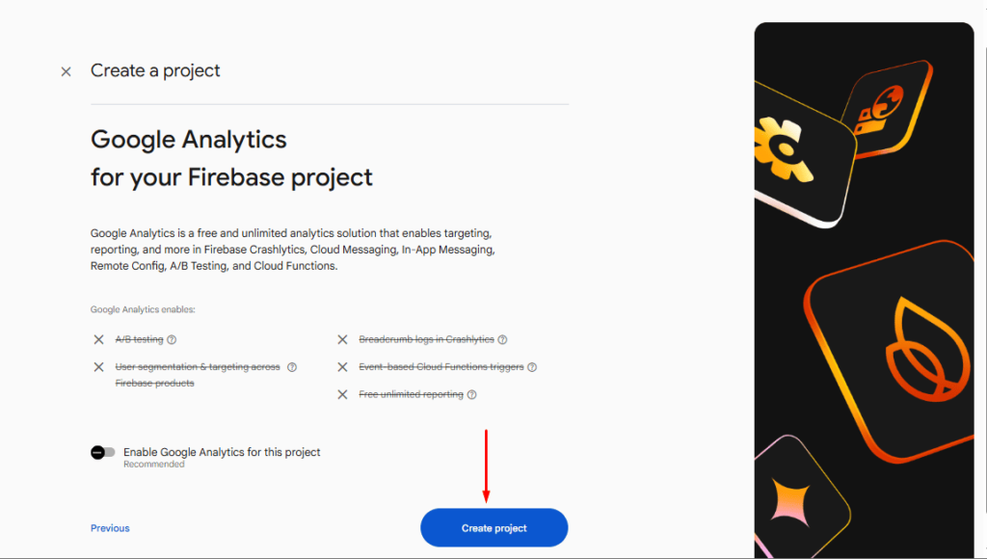987x559 pixels.
Task: Click the Create project button
Action: point(494,527)
